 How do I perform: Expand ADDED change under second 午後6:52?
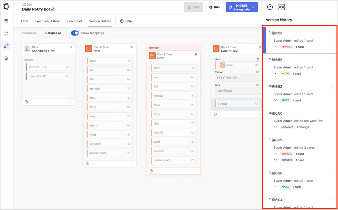(x=275, y=100)
